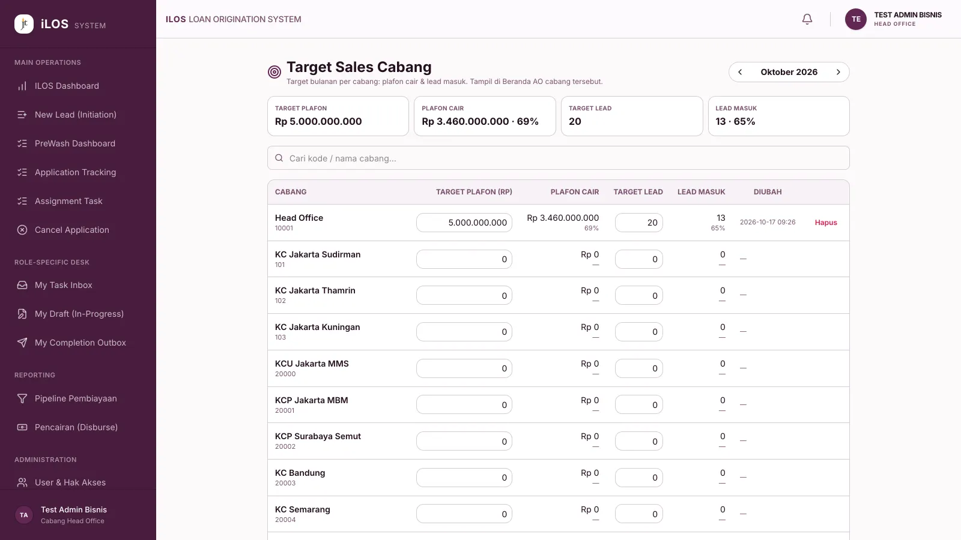Edit KCU Jakarta MMS target lead field
The width and height of the screenshot is (961, 540).
coord(639,368)
